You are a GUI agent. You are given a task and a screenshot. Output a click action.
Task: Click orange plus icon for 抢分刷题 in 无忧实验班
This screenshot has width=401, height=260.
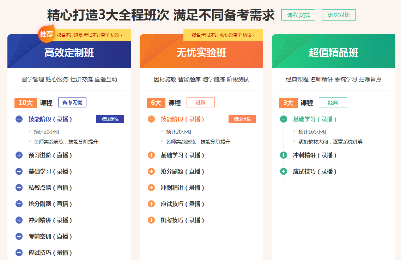(x=151, y=171)
